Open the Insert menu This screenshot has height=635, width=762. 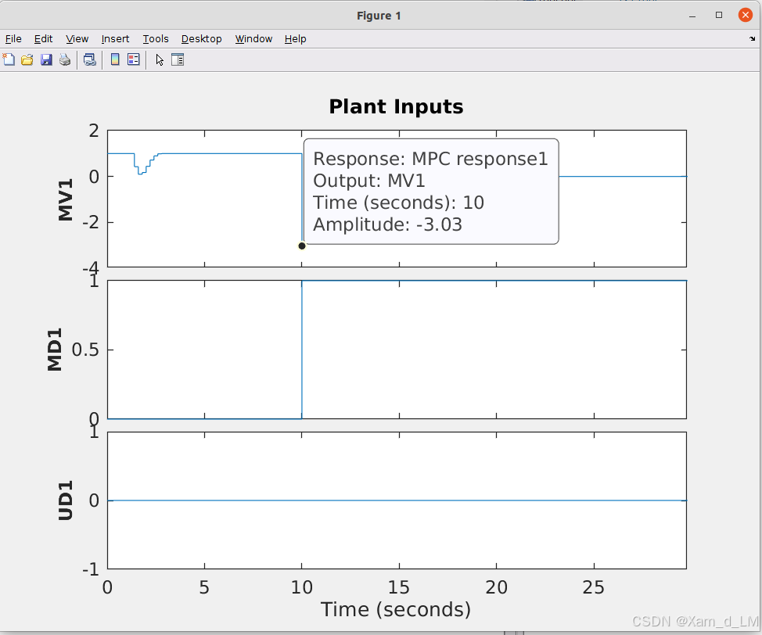coord(115,38)
